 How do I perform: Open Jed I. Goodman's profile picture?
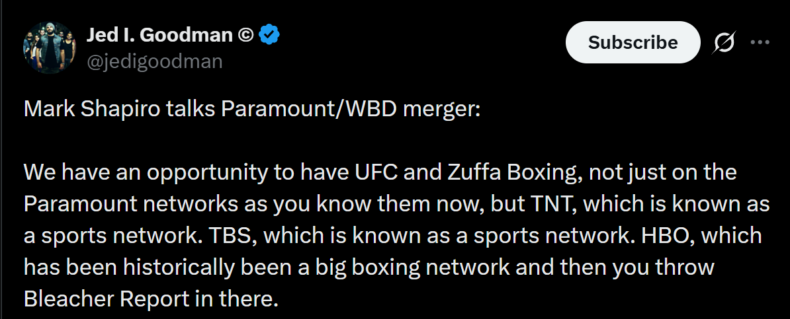coord(50,48)
